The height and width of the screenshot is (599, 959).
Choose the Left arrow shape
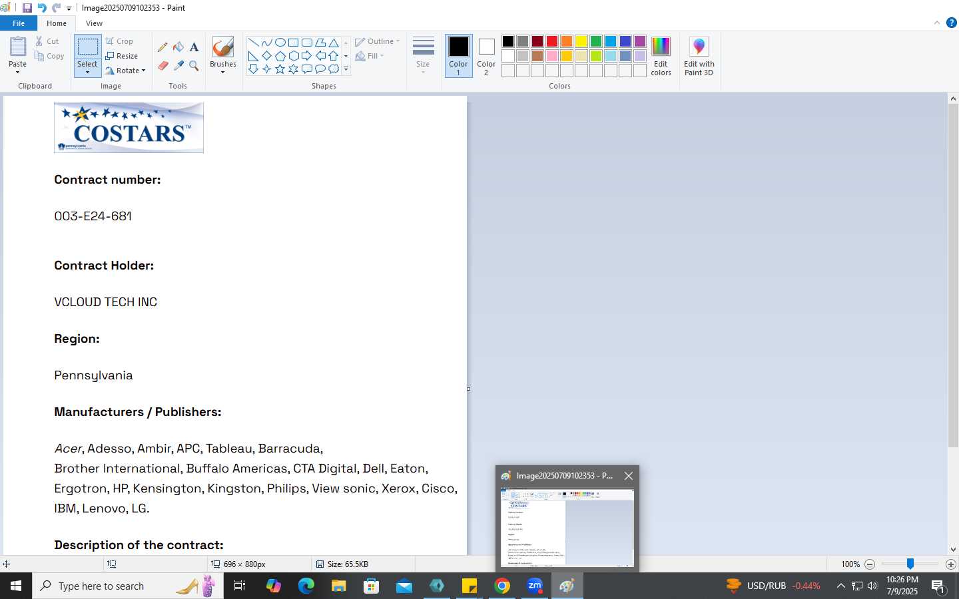point(320,56)
